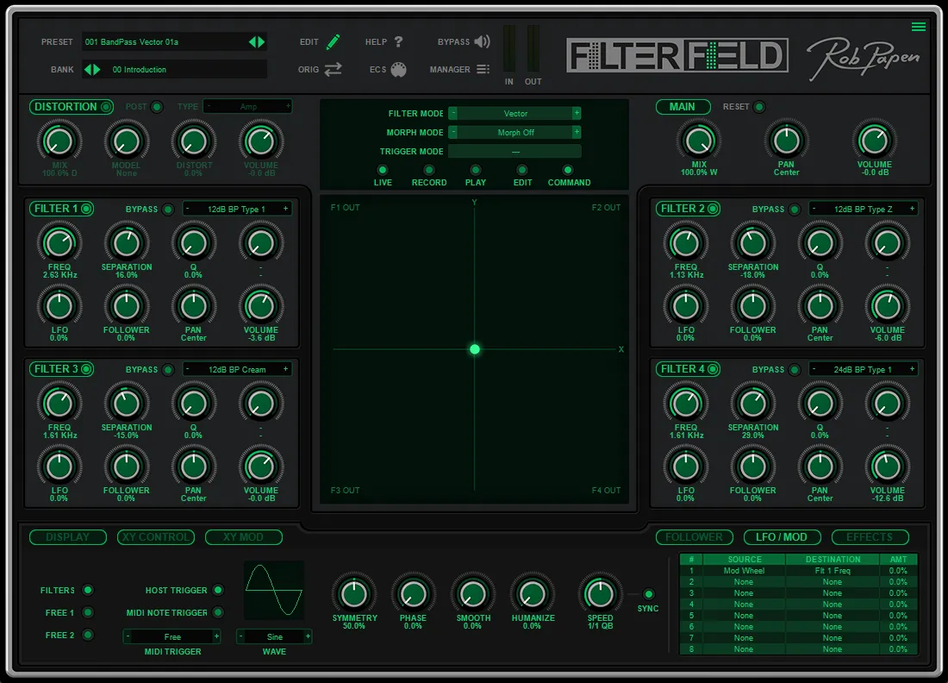948x683 pixels.
Task: Switch to the XY CONTROL tab
Action: click(156, 537)
